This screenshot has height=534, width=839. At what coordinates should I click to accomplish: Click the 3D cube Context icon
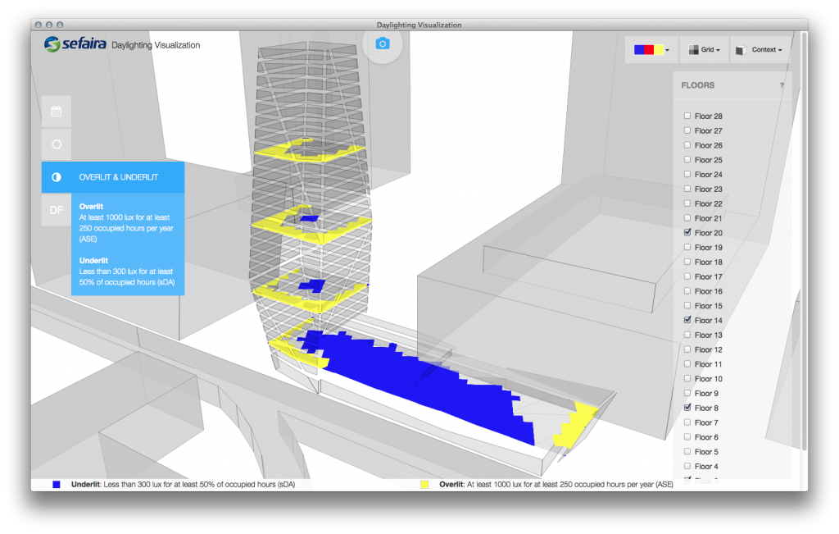pyautogui.click(x=741, y=50)
